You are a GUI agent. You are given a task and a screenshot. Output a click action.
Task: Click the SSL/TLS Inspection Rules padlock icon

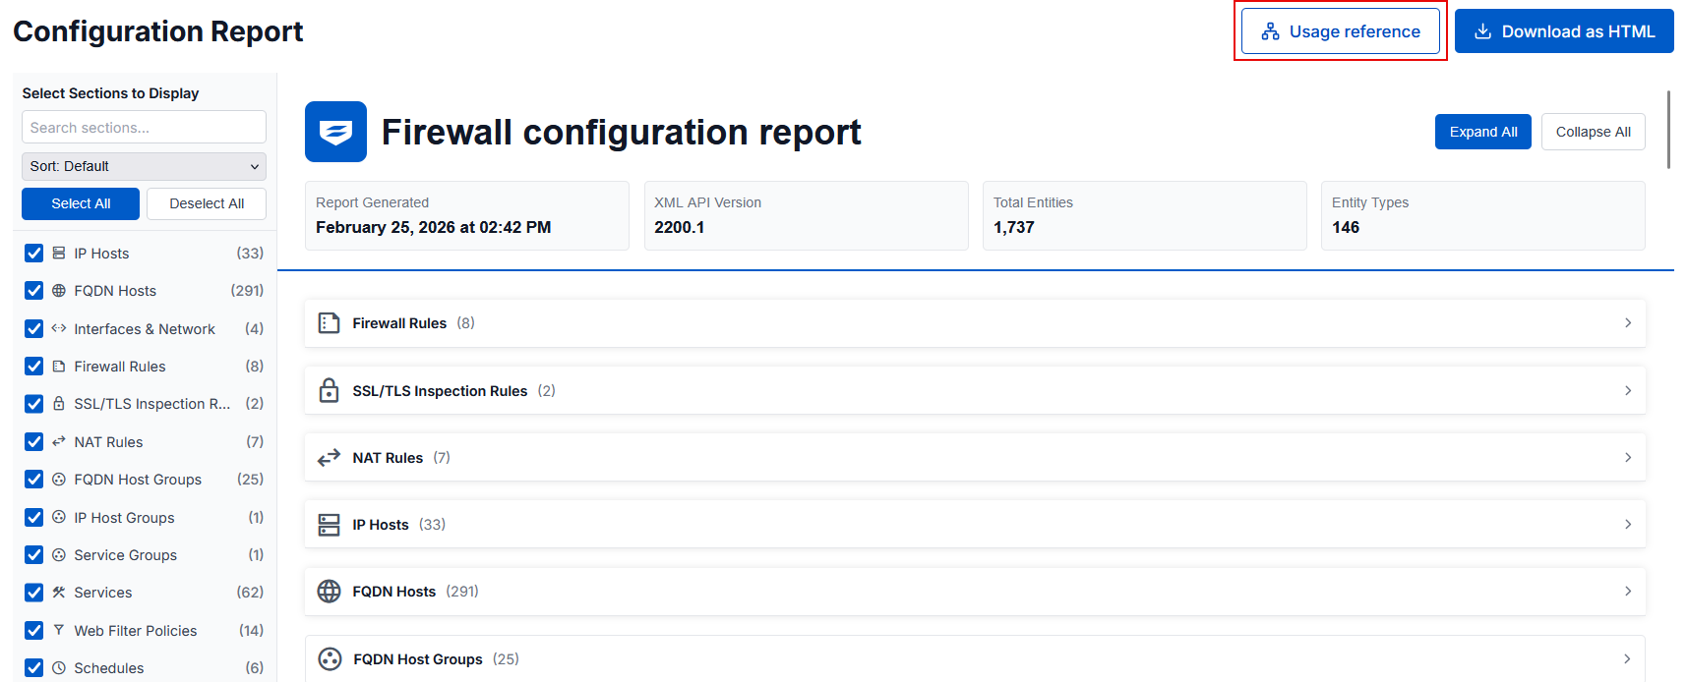click(x=329, y=391)
